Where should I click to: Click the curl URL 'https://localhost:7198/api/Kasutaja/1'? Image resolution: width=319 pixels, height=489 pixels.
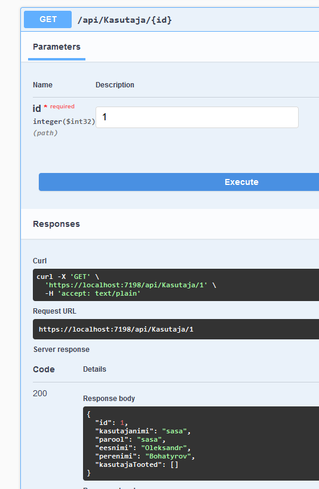coord(126,285)
